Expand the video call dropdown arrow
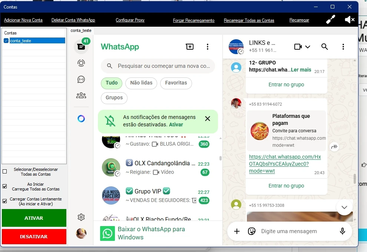 pos(307,47)
